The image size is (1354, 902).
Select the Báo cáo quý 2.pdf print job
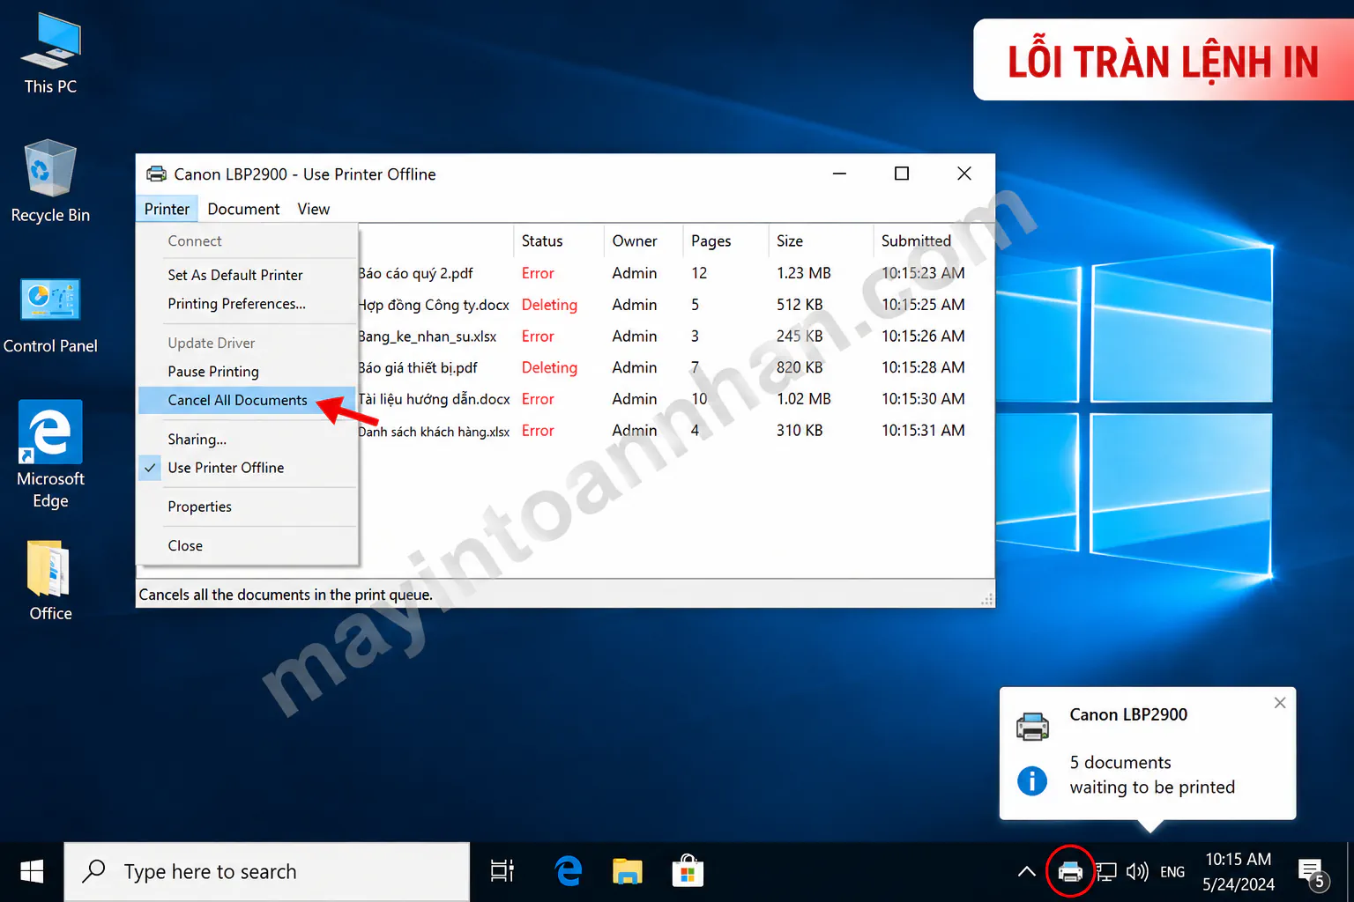pos(416,273)
